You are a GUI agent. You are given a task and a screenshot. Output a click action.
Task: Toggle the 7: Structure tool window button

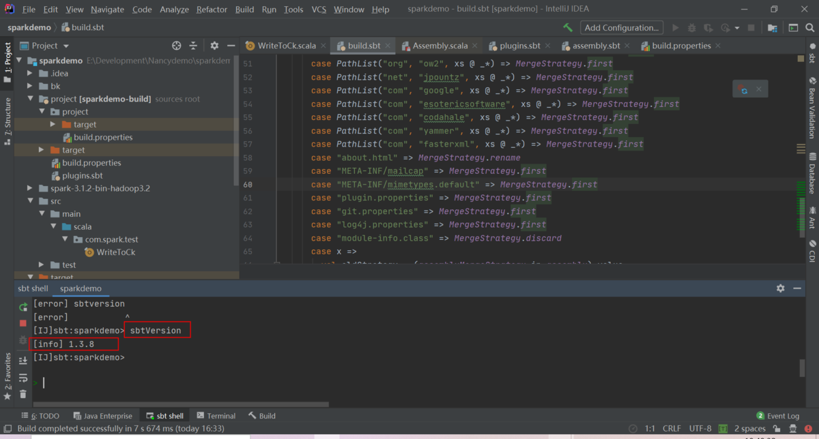pos(8,121)
